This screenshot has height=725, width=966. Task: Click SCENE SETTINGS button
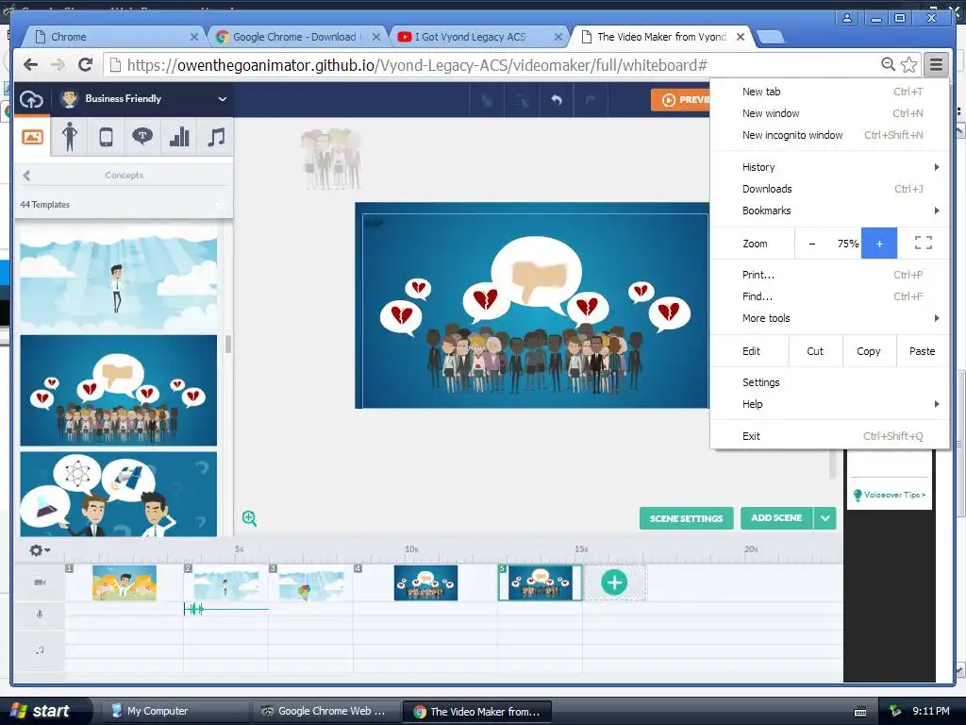pos(687,518)
